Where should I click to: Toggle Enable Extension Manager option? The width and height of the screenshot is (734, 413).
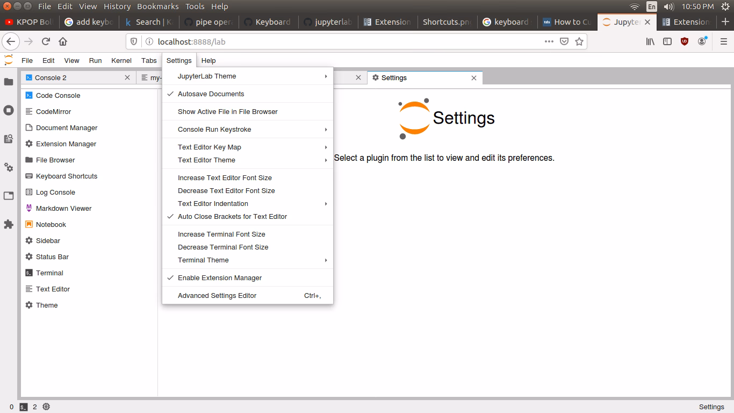coord(220,277)
